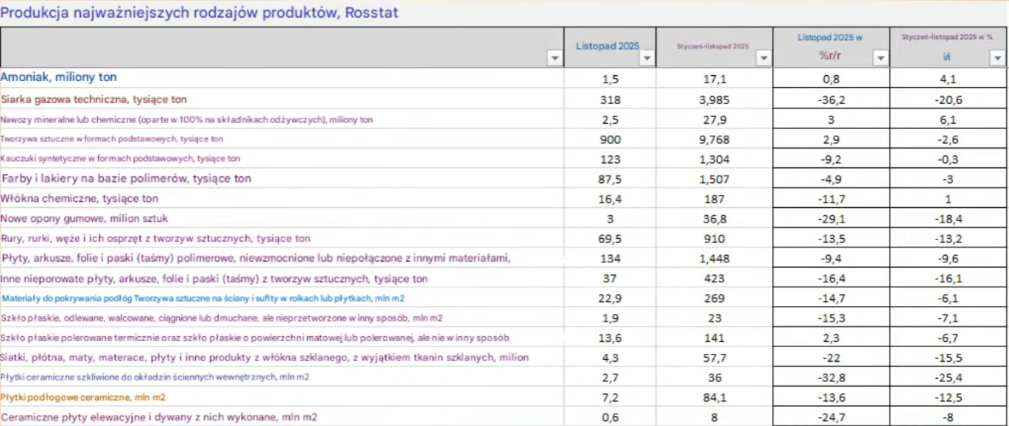The image size is (1009, 426).
Task: Click the Siarka gazowa techniczna row label
Action: tap(94, 99)
